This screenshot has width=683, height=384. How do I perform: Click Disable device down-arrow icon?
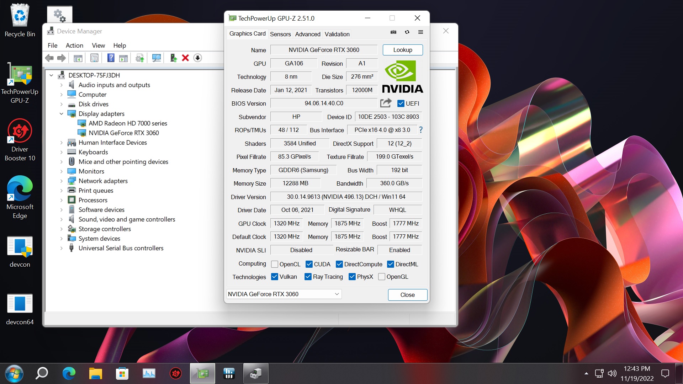tap(198, 58)
